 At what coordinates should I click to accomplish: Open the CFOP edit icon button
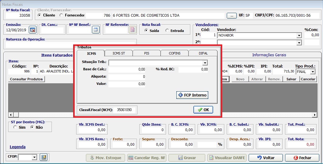[x=43, y=157]
